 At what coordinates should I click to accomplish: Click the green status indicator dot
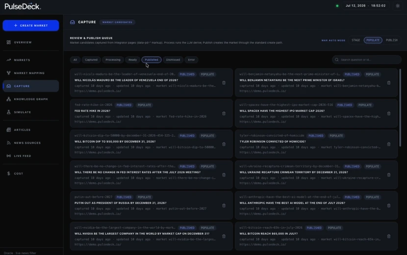(x=337, y=6)
